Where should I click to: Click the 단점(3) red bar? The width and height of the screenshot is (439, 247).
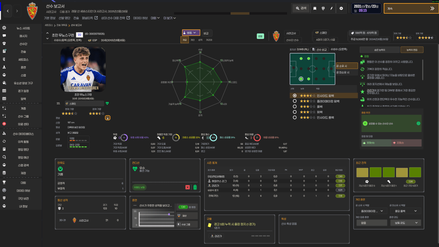click(x=406, y=143)
